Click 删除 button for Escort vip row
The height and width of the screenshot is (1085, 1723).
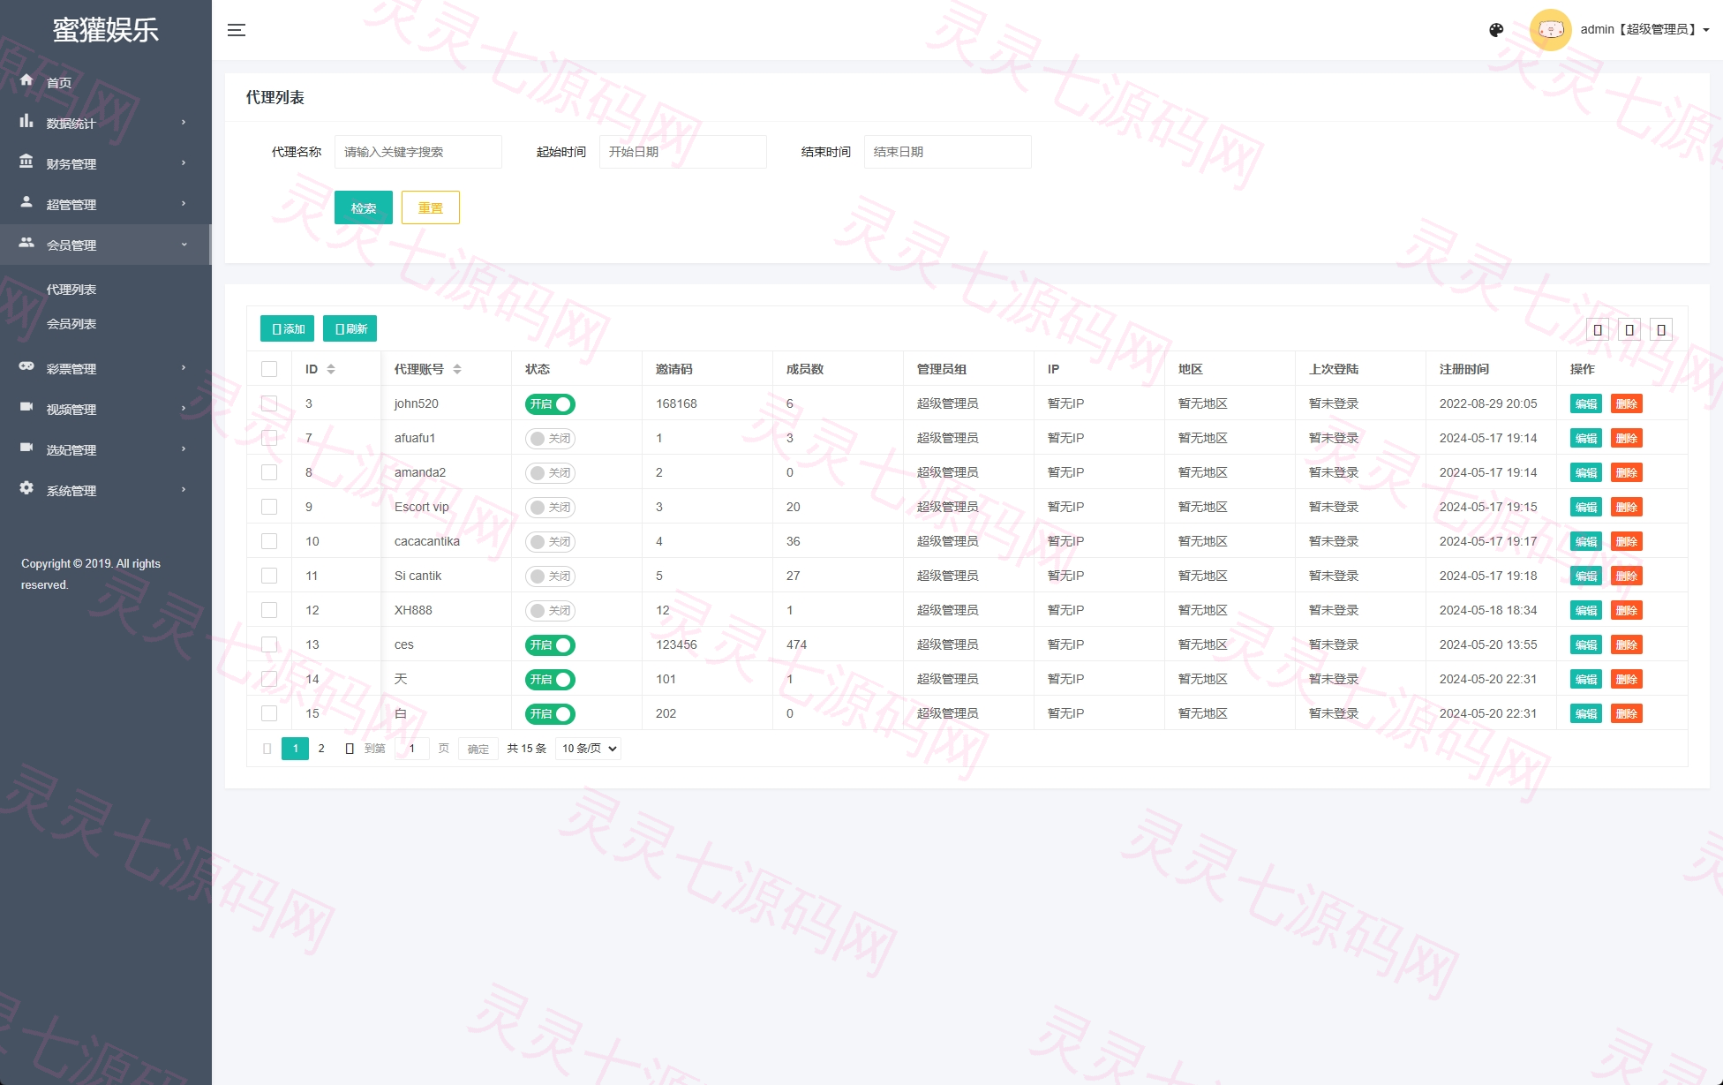coord(1626,508)
